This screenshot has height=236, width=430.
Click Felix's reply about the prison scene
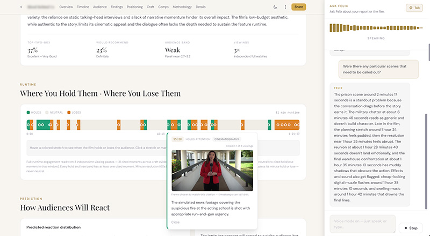[370, 145]
